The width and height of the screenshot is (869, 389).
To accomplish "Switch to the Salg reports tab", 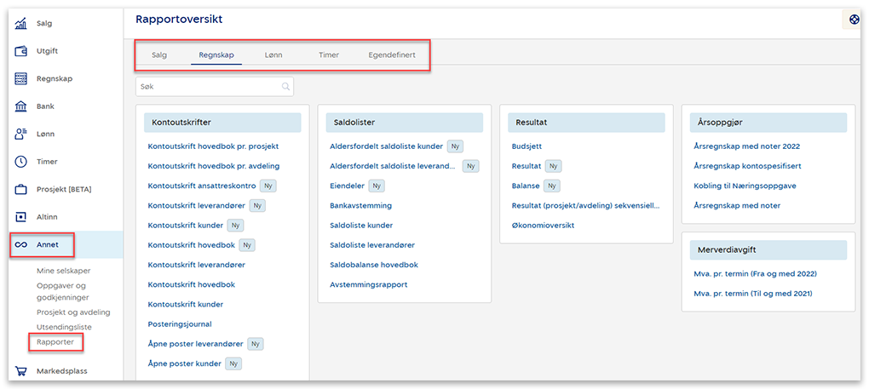I will (x=159, y=55).
